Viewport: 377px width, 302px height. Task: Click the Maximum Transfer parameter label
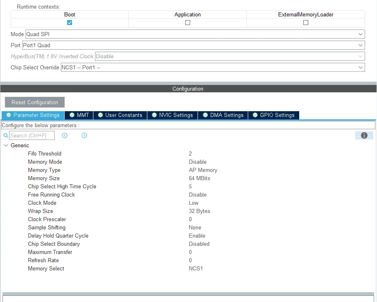[x=50, y=252]
